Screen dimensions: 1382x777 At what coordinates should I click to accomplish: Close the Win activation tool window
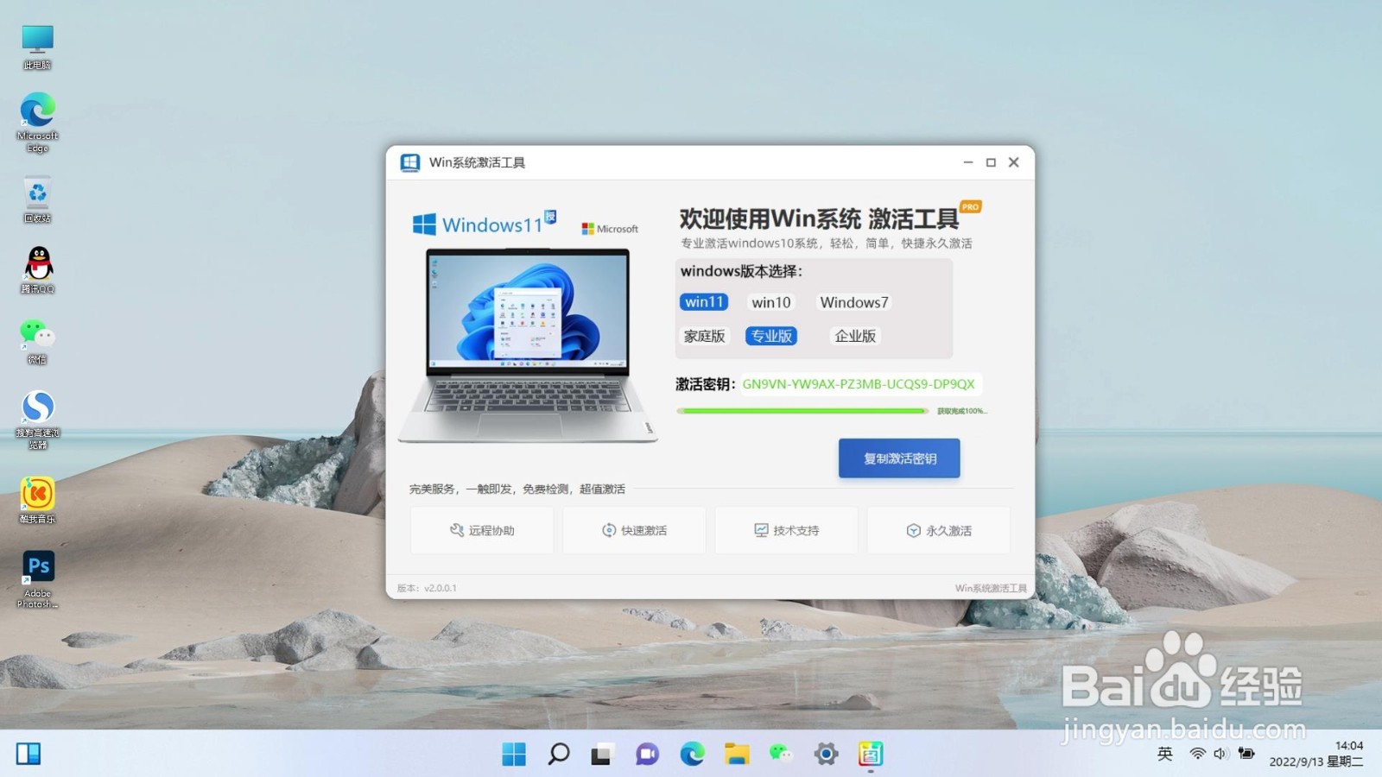[1014, 162]
